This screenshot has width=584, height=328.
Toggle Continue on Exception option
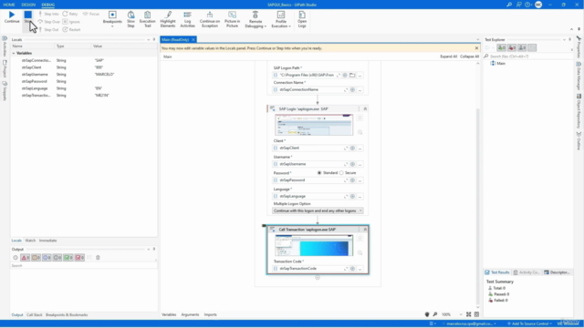pos(210,19)
